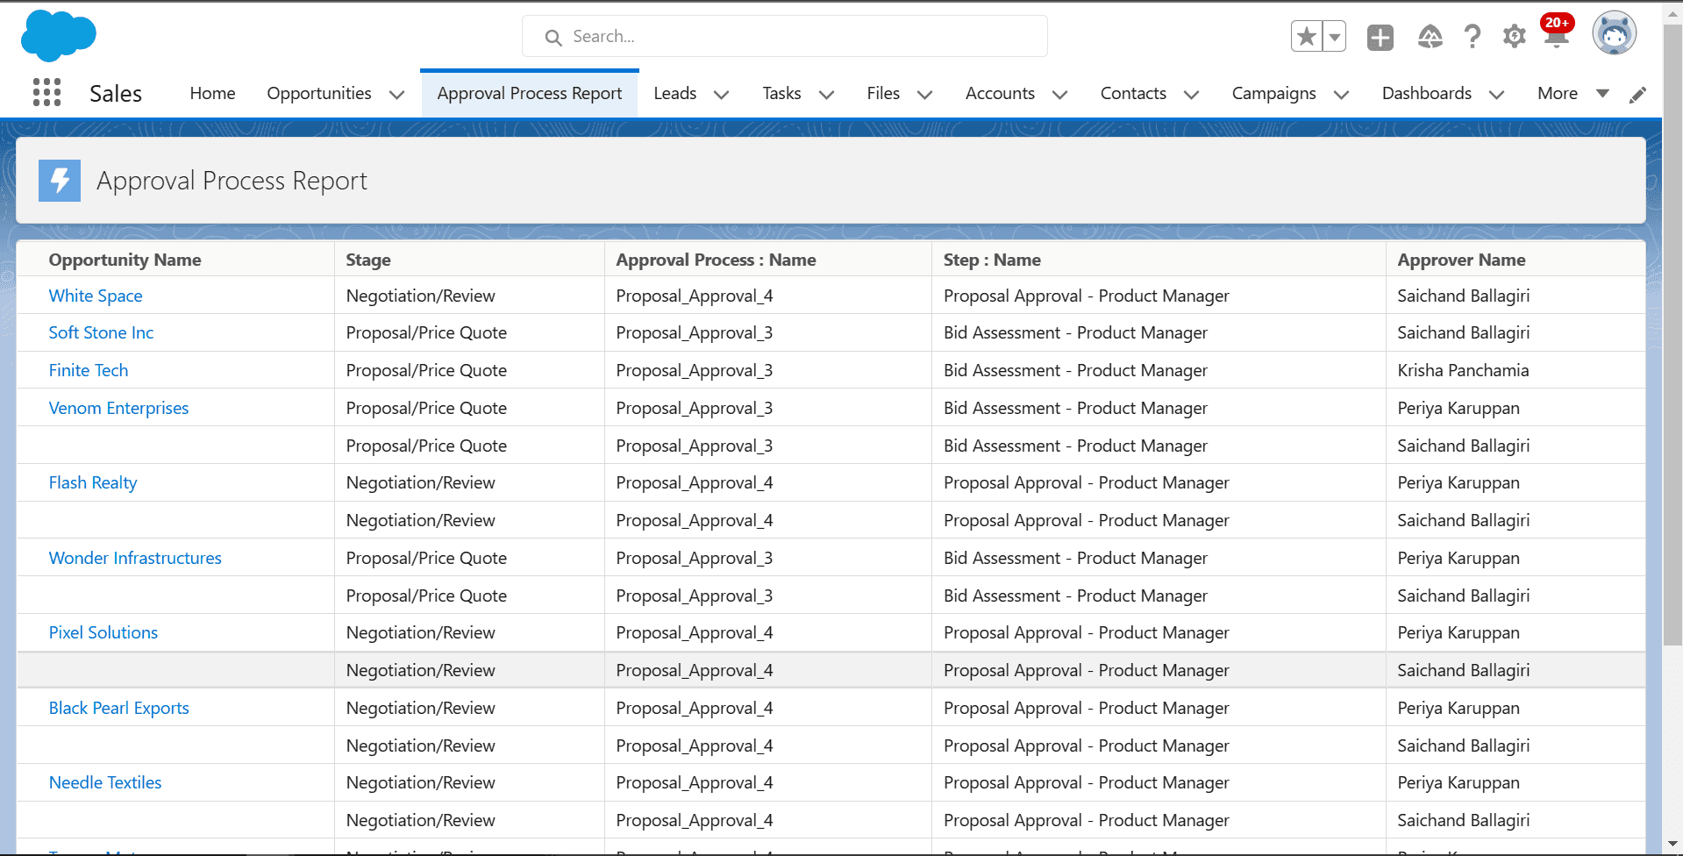Expand the Opportunities tab chevron
This screenshot has width=1683, height=856.
(397, 95)
